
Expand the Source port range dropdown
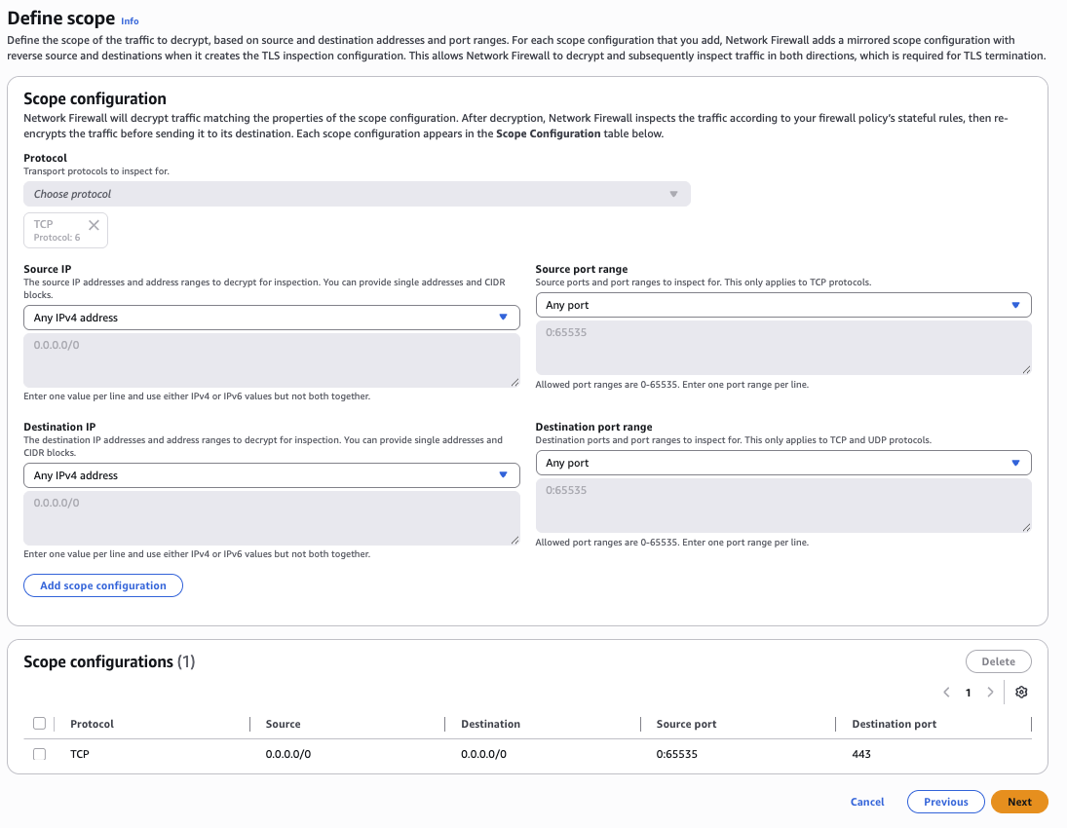click(782, 306)
